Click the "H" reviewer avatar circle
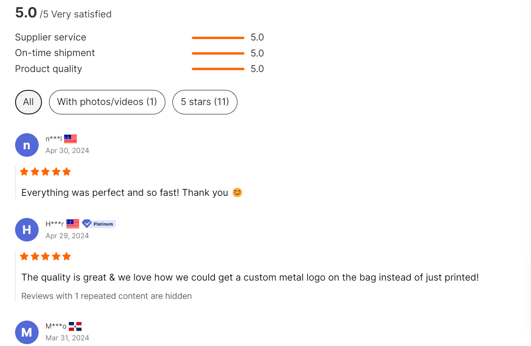The width and height of the screenshot is (531, 346). (27, 230)
